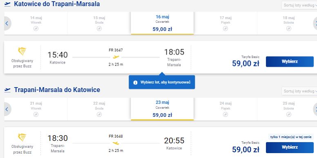Click the Ryanair harp logo for flight FR 3648

click(x=22, y=138)
